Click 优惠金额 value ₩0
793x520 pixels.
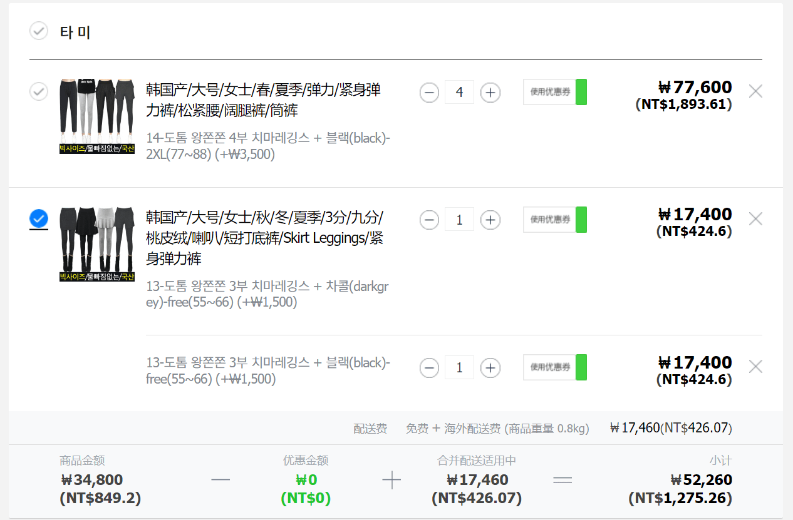(306, 480)
